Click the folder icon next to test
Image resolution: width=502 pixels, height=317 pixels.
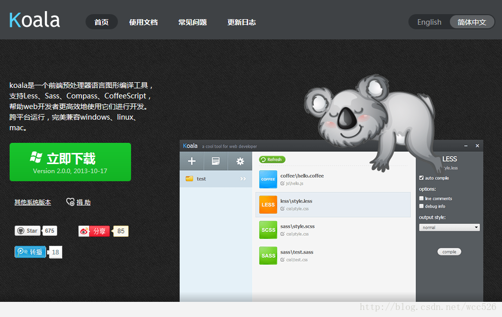pyautogui.click(x=190, y=179)
